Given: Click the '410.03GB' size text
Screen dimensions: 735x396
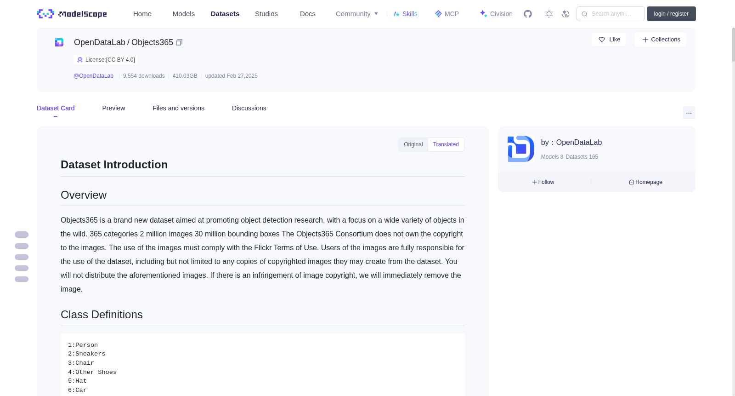Looking at the screenshot, I should 185,76.
